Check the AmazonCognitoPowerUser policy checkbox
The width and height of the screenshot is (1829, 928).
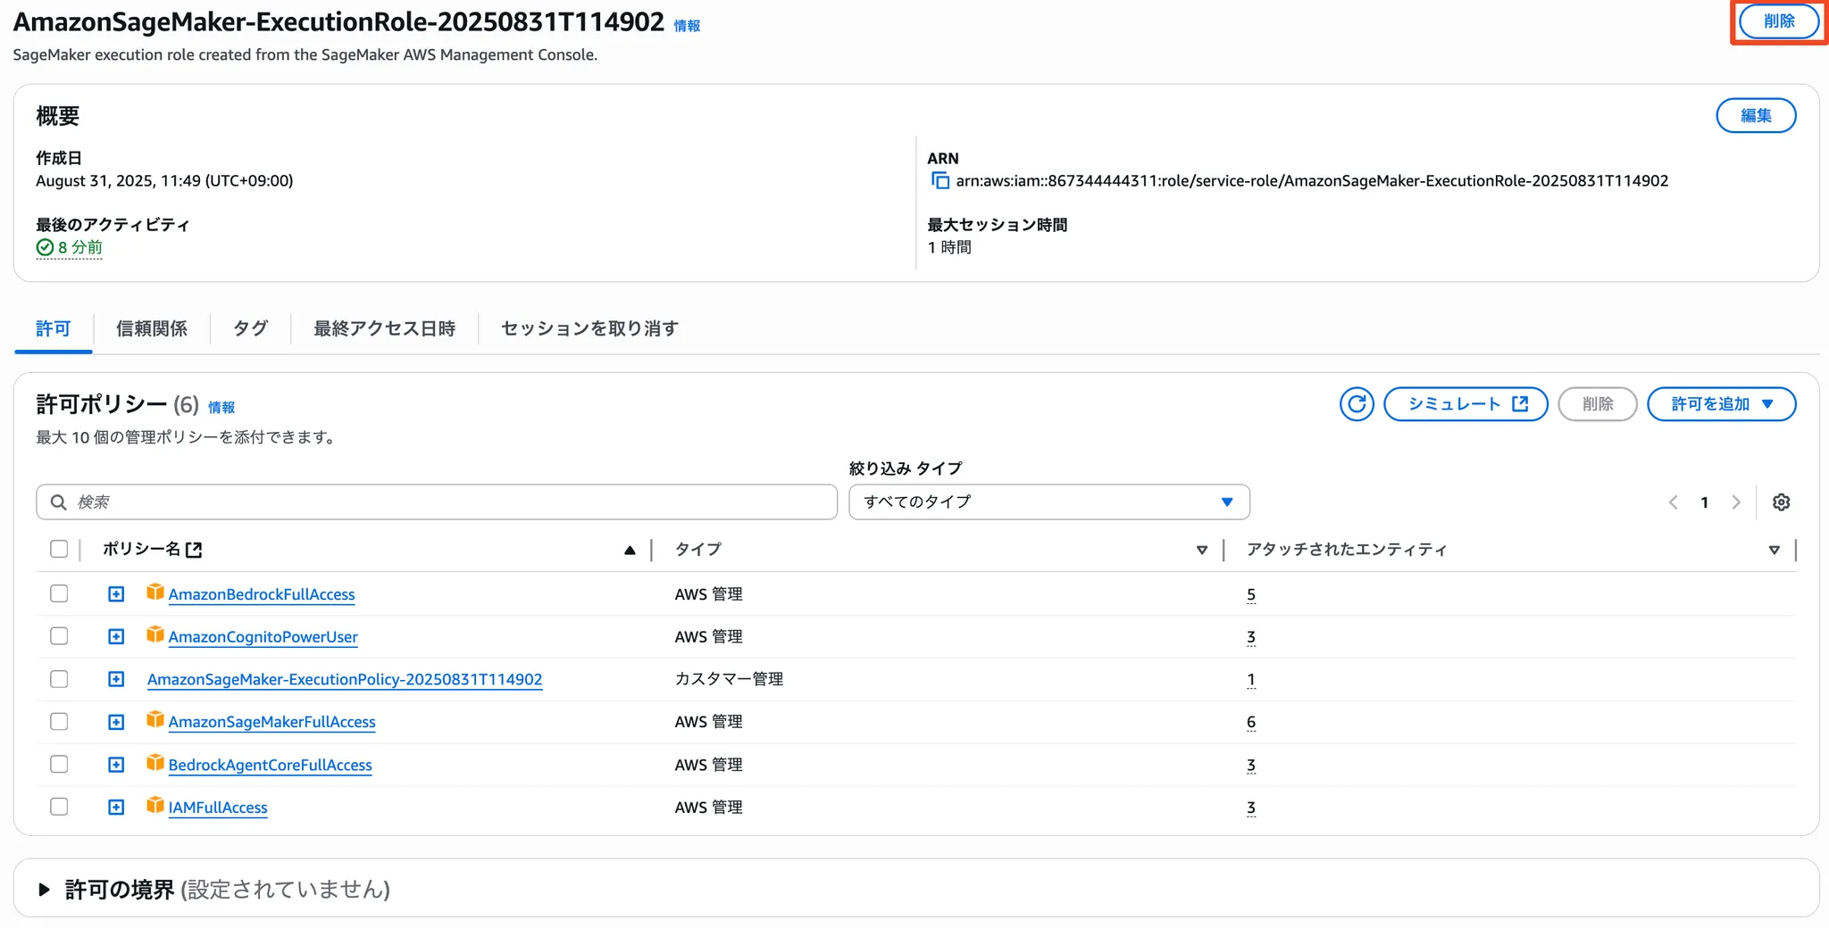[59, 636]
